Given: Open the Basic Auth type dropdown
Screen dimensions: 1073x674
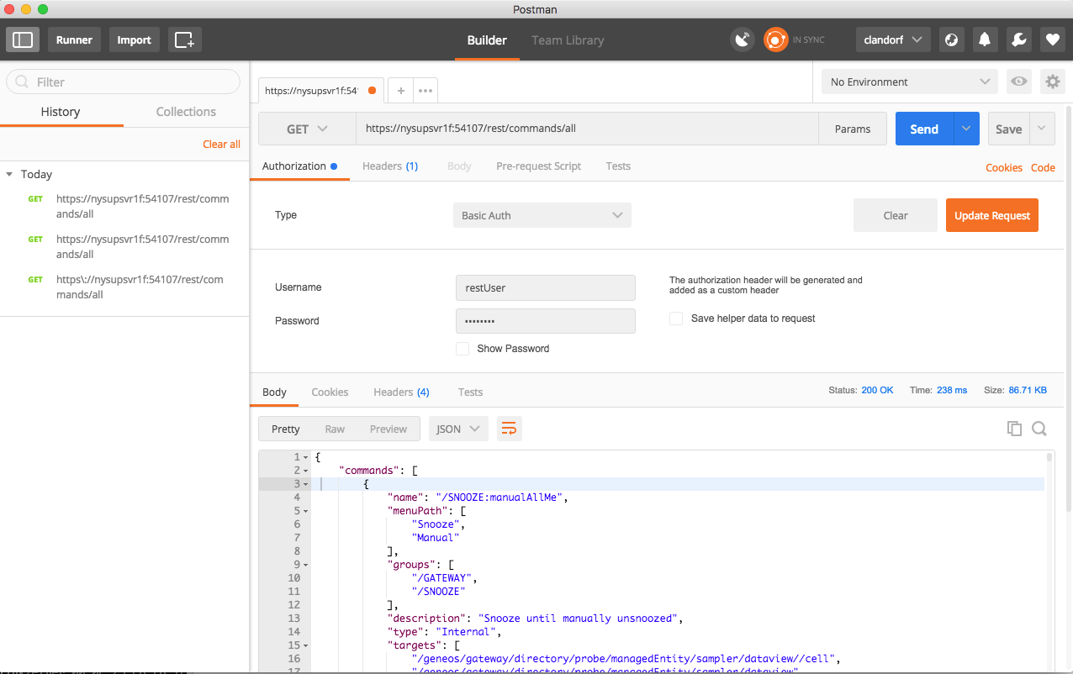Looking at the screenshot, I should pos(542,215).
